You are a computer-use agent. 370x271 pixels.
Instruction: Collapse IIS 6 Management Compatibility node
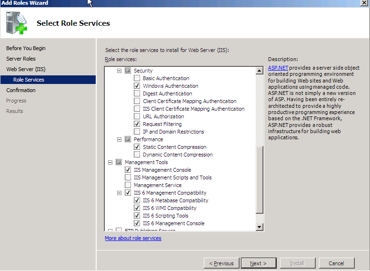point(120,193)
